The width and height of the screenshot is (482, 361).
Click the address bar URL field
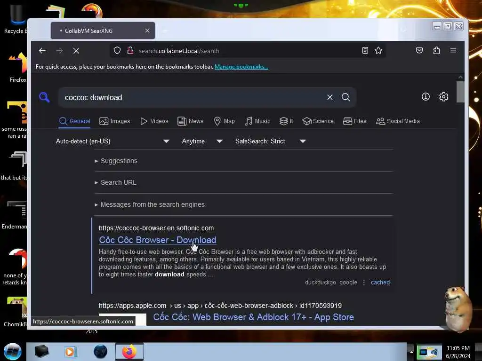coord(248,51)
